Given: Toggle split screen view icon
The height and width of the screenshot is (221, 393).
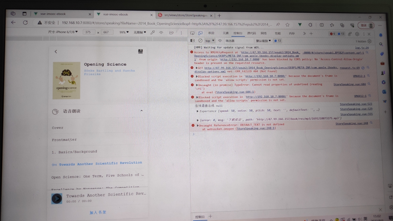Looking at the screenshot, I should click(x=322, y=25).
